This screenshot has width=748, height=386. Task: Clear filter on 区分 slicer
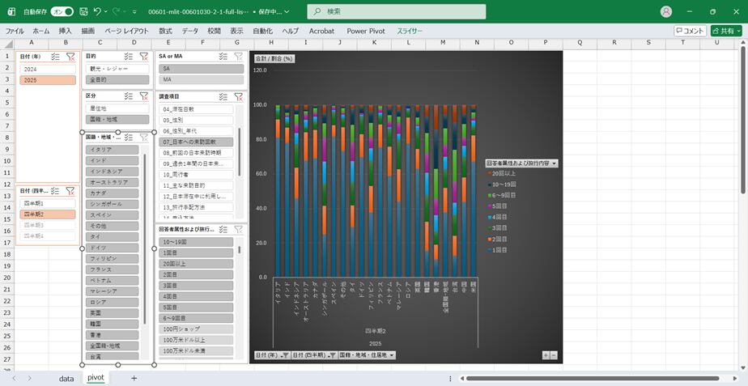click(x=143, y=96)
